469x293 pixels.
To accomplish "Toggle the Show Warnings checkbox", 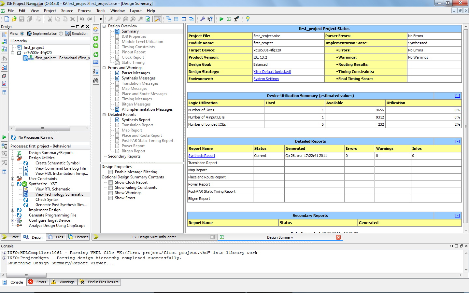I will [111, 193].
